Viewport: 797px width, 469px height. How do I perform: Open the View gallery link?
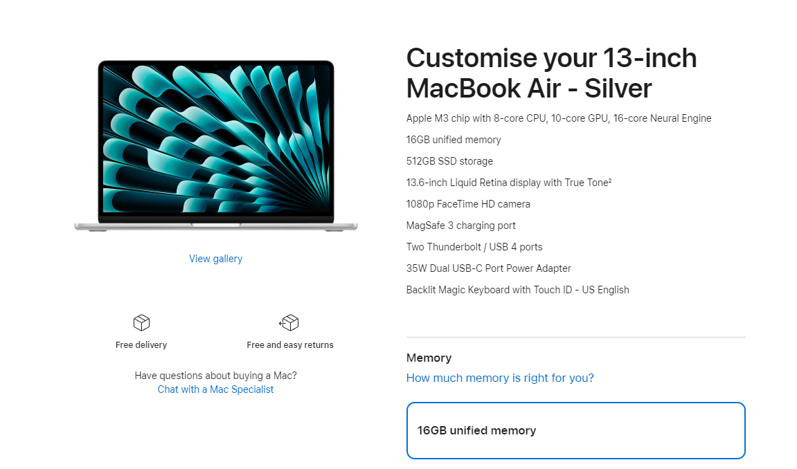pos(215,259)
